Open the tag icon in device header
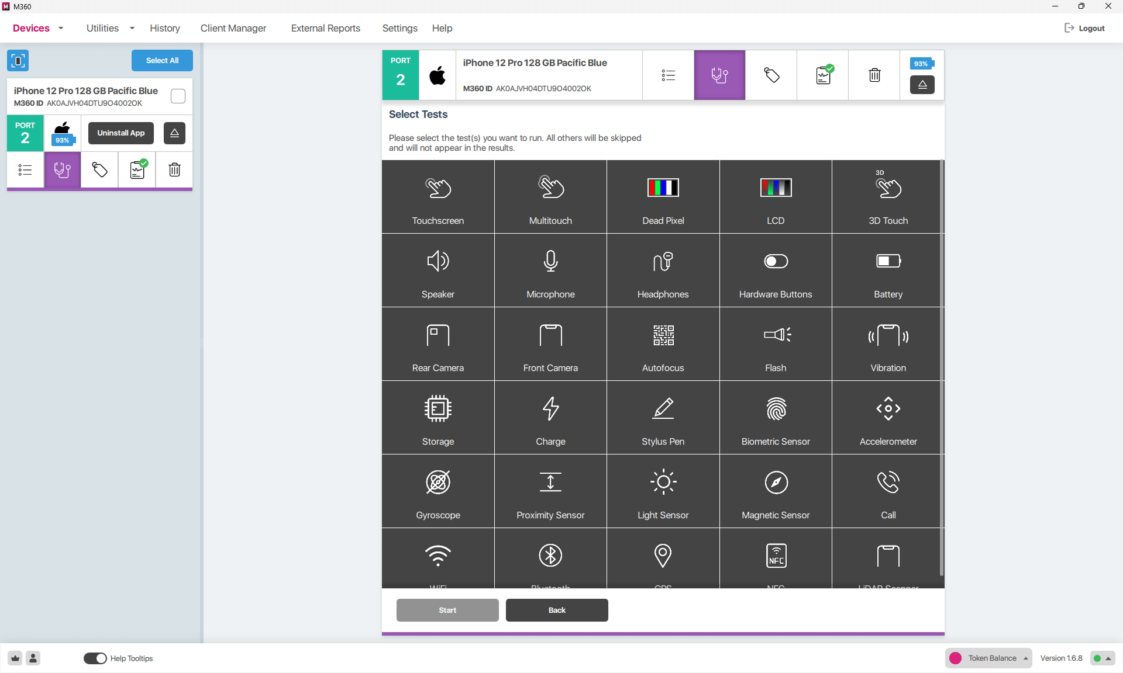The height and width of the screenshot is (673, 1123). (771, 75)
